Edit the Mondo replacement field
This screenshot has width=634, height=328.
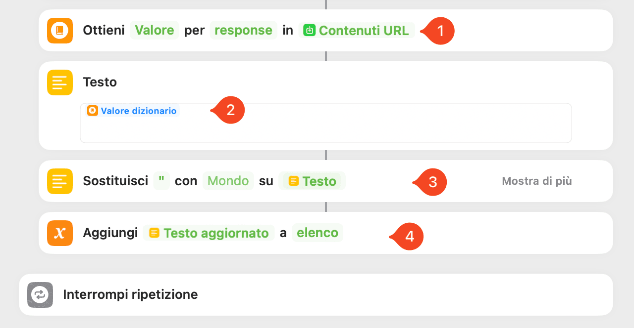click(228, 181)
